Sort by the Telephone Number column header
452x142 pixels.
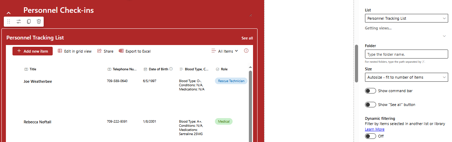(x=122, y=69)
